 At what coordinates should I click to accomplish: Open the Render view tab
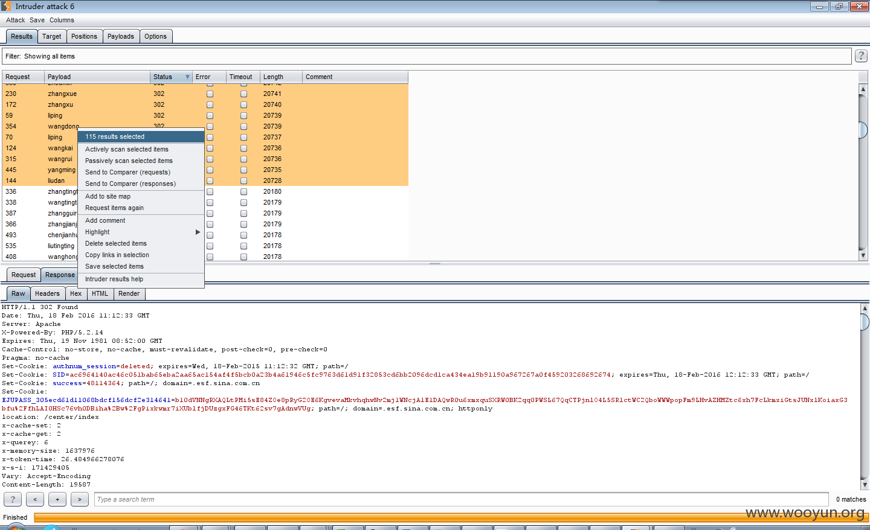pyautogui.click(x=129, y=293)
